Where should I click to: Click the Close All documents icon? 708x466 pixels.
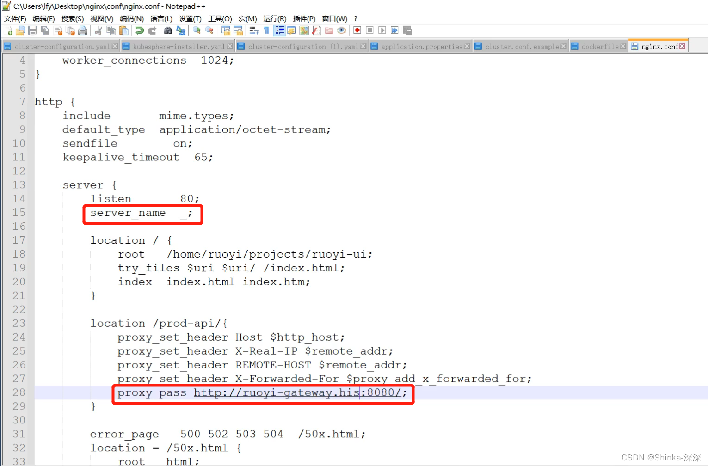(x=70, y=31)
